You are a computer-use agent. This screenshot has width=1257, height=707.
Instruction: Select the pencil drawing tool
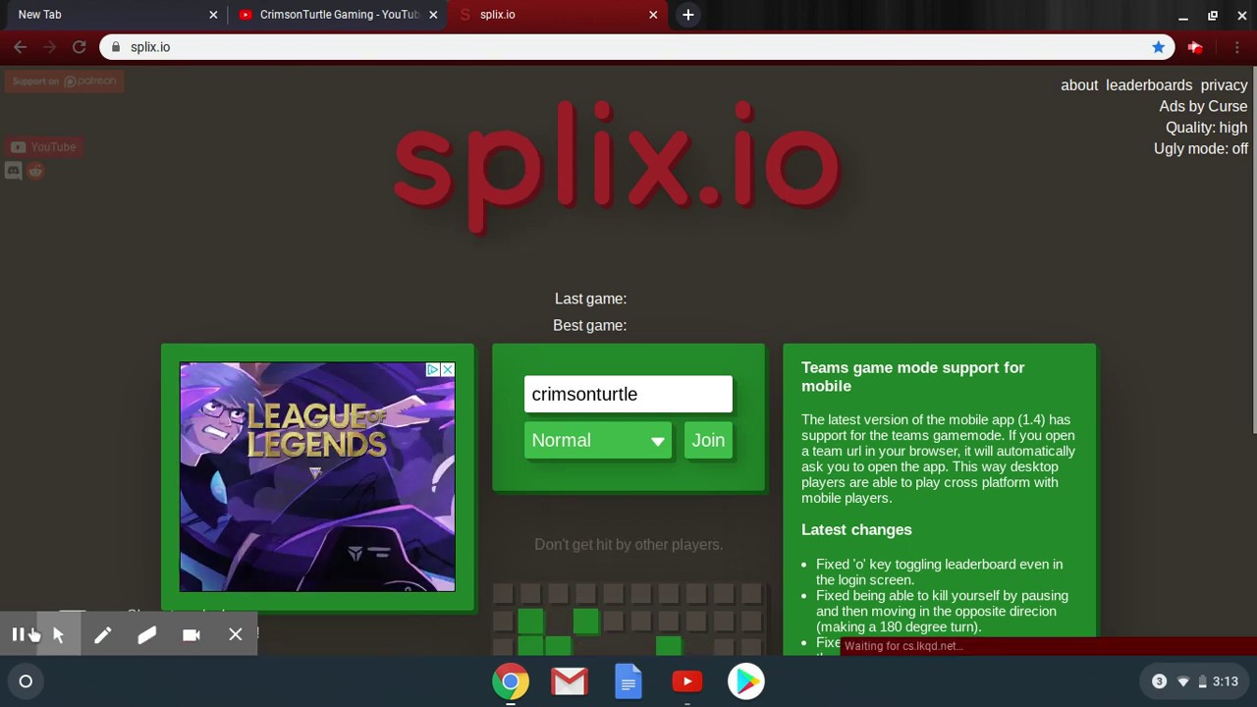102,635
